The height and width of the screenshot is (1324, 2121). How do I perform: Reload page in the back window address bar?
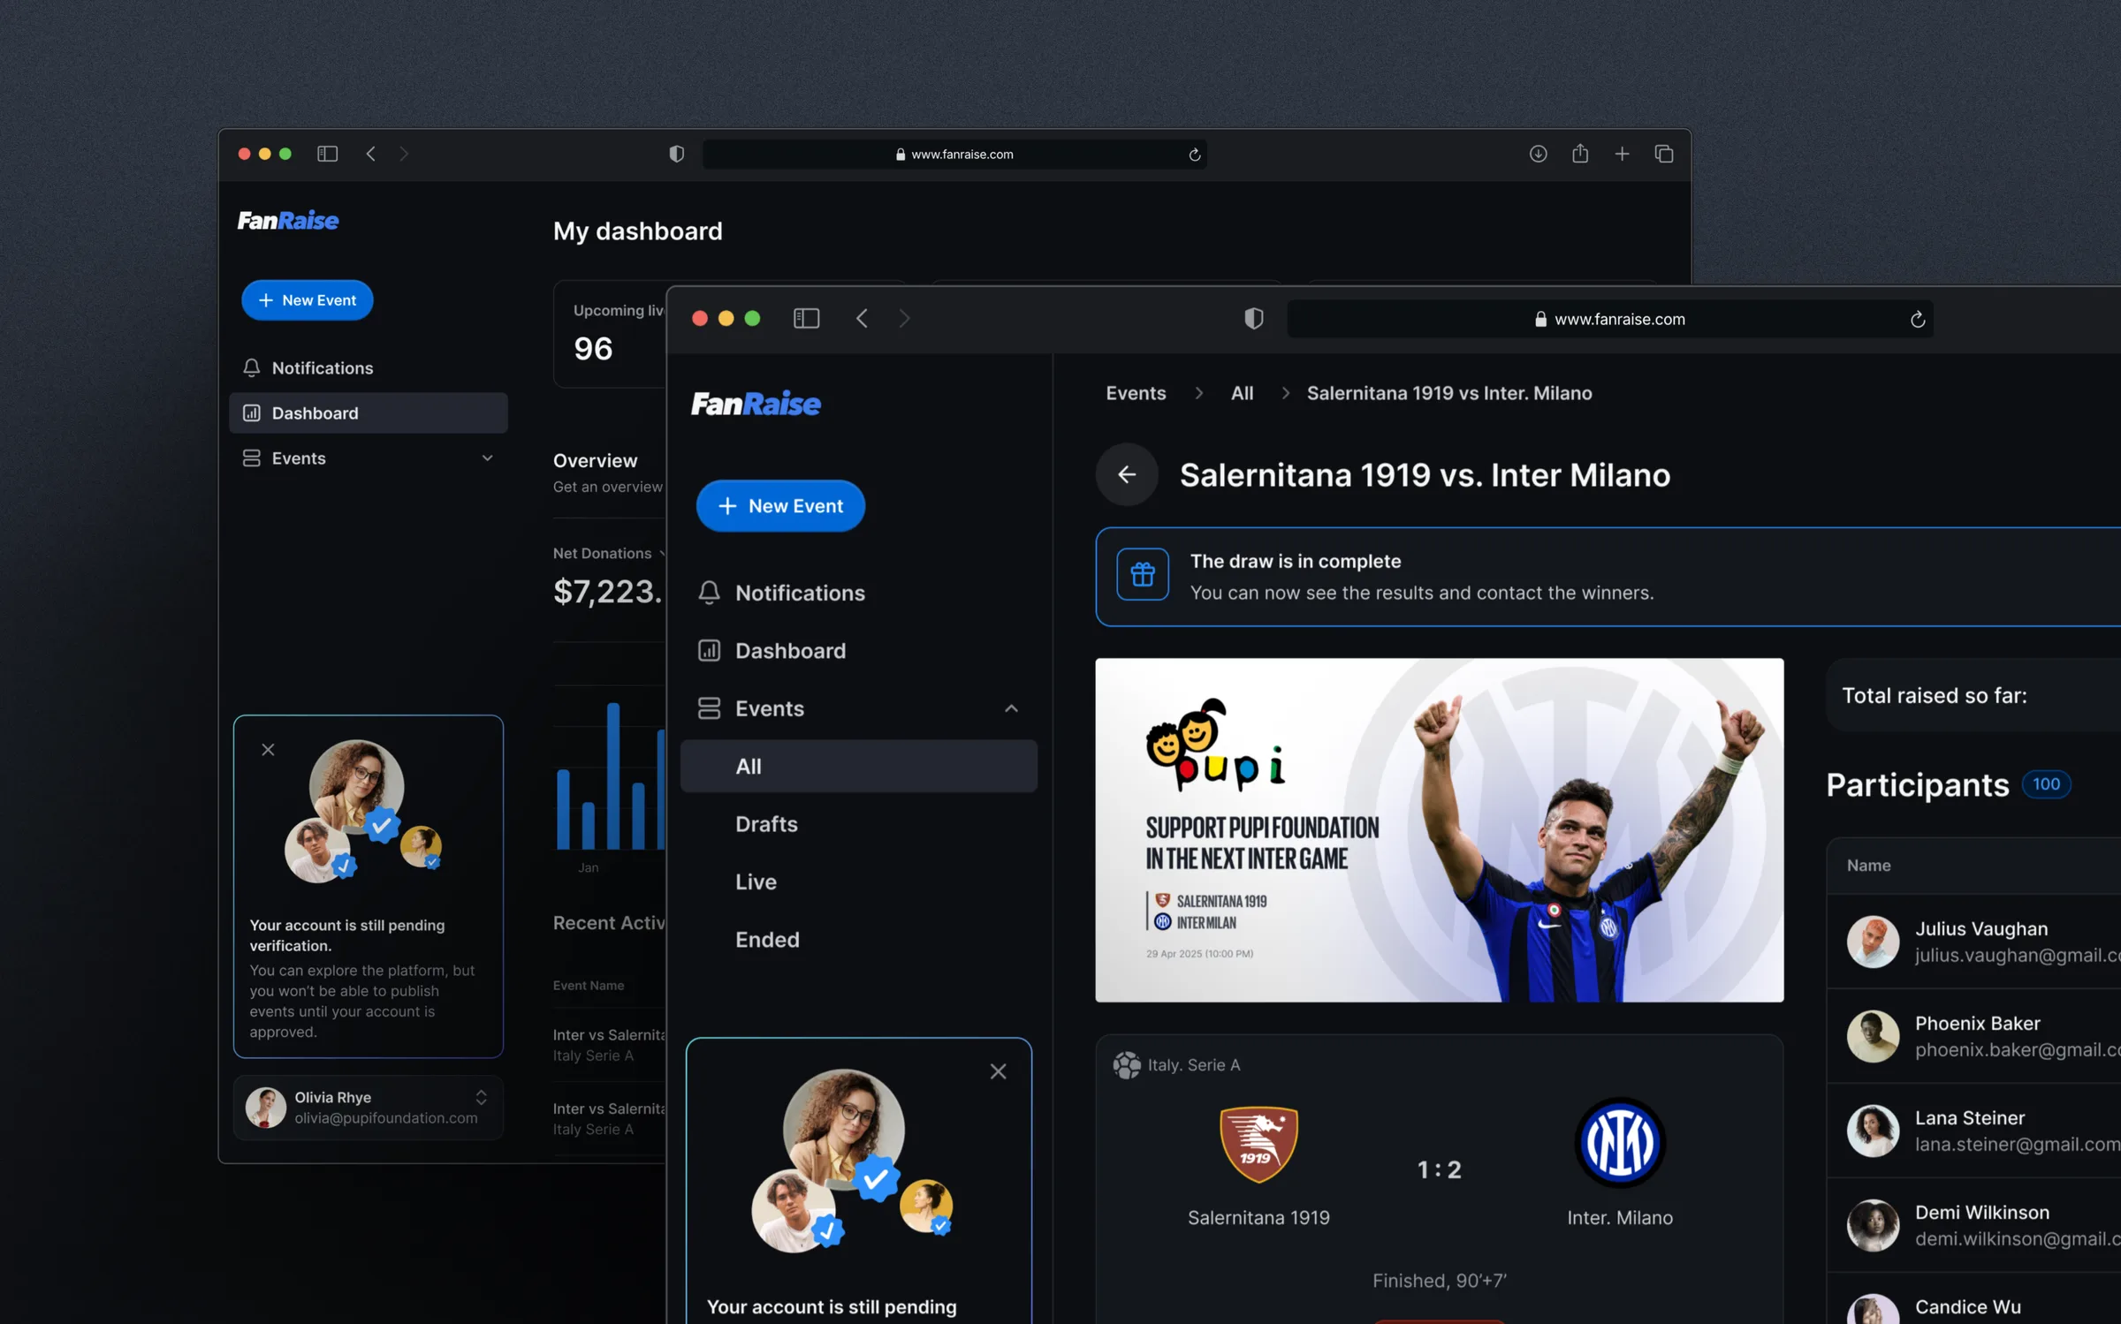coord(1195,155)
